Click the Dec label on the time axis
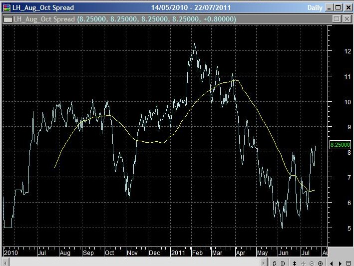 click(154, 253)
